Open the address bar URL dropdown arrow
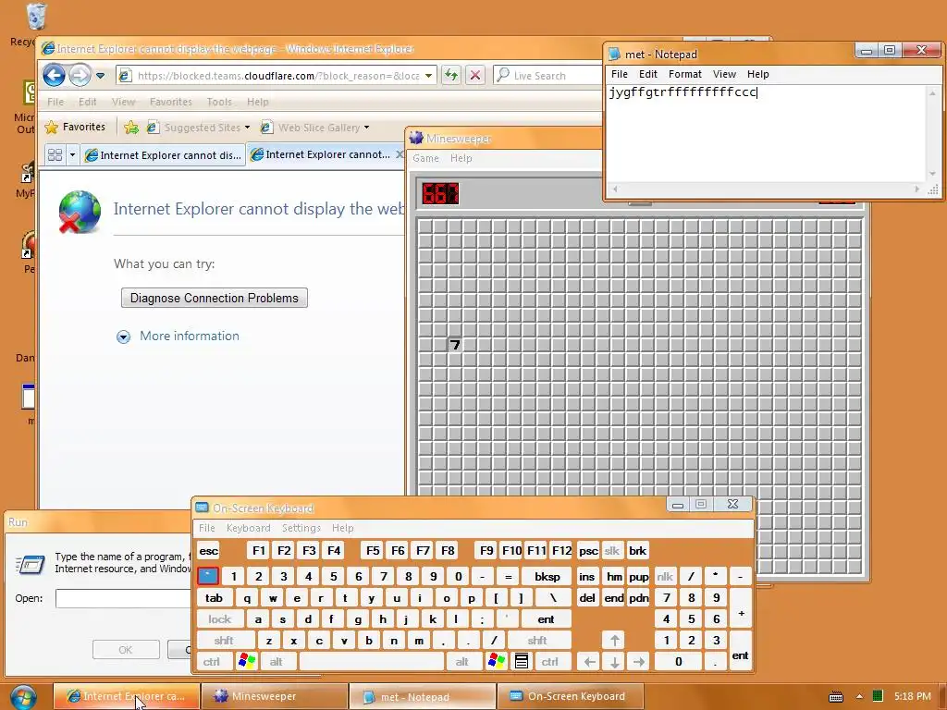This screenshot has width=947, height=710. point(428,76)
